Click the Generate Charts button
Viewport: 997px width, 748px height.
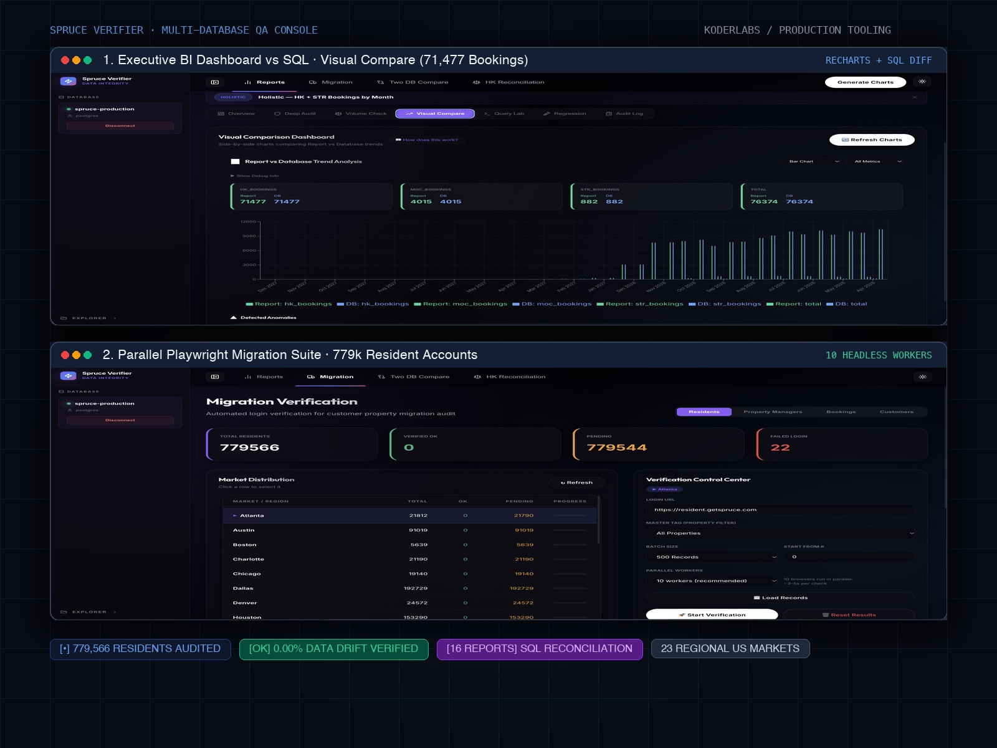point(866,82)
